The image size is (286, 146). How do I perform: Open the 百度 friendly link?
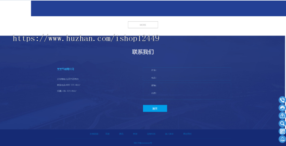coord(107,134)
